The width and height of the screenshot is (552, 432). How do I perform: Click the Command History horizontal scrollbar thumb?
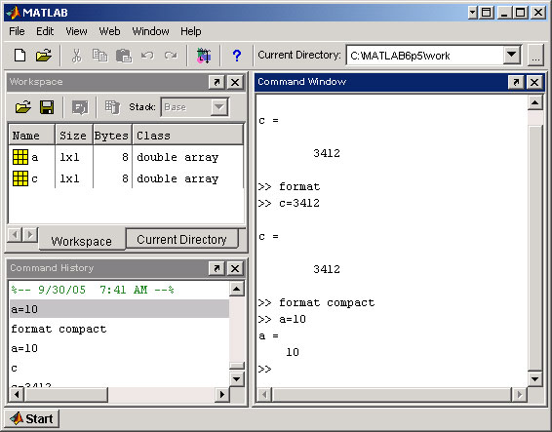[x=66, y=394]
